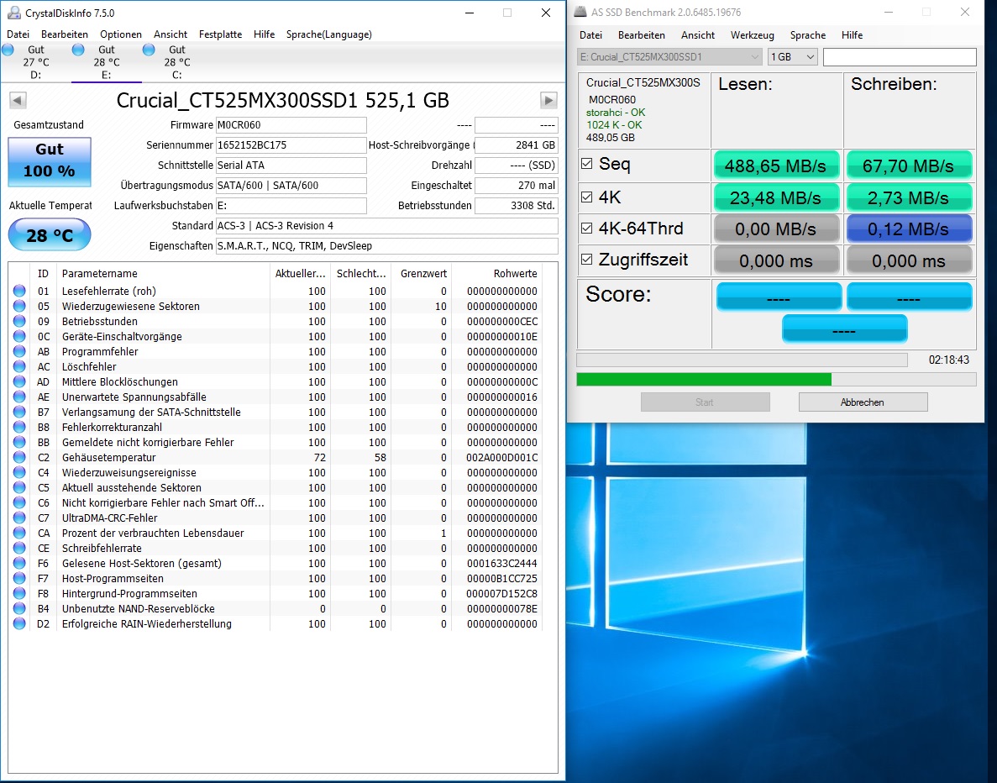This screenshot has width=997, height=783.
Task: Click the Übertragungsmodus field SATA/600 | SATA/600
Action: point(291,186)
